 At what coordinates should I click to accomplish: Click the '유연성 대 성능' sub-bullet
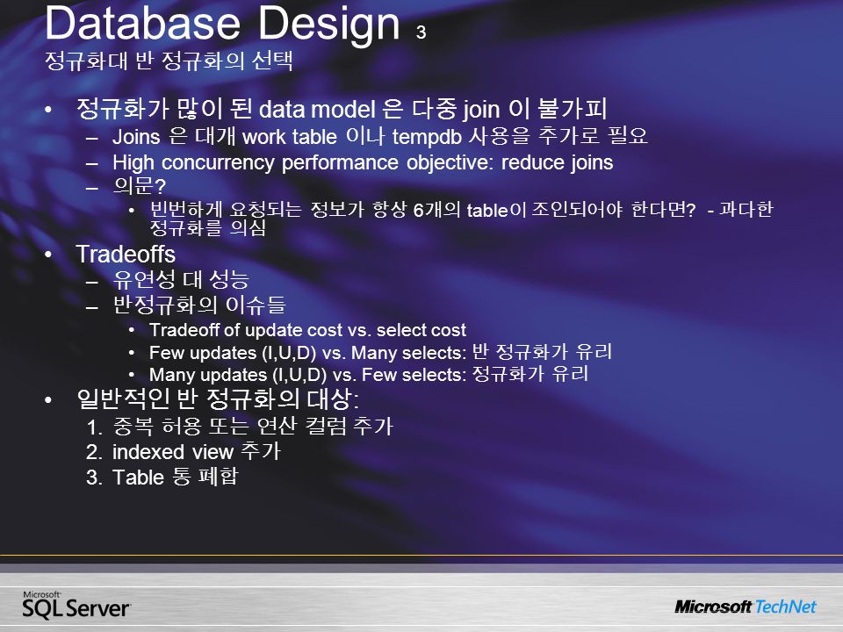181,279
